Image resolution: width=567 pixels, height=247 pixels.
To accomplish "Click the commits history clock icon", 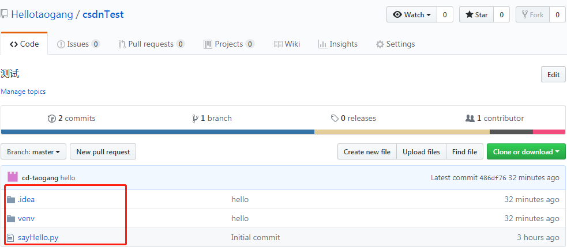I will pyautogui.click(x=52, y=119).
